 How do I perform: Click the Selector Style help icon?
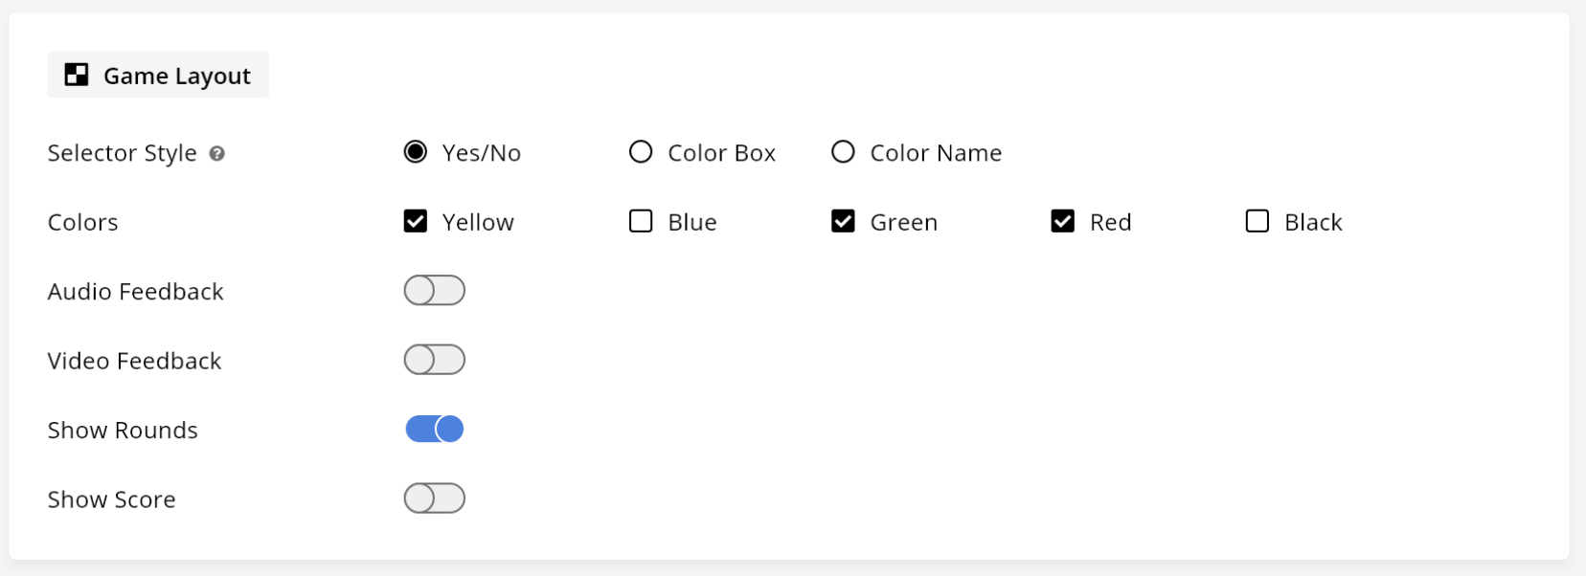click(217, 154)
